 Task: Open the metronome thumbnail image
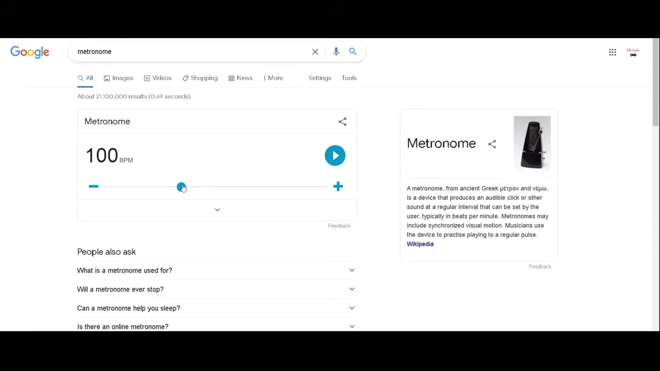coord(532,143)
